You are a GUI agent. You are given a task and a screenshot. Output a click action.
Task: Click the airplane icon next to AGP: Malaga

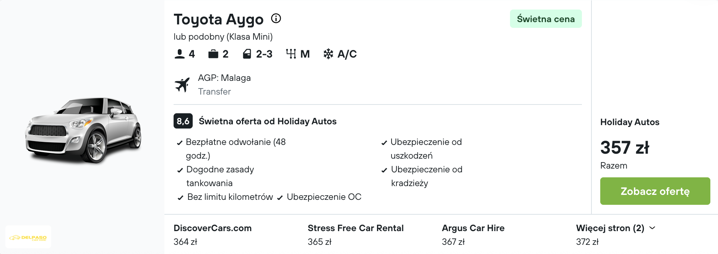(182, 85)
